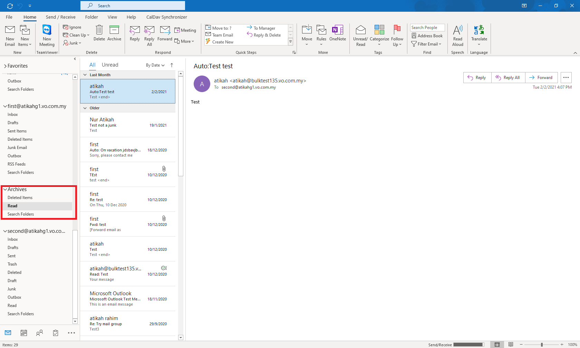Toggle Unread/Read status of message

coord(360,35)
